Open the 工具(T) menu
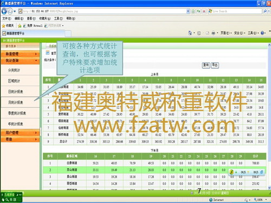This screenshot has width=271, height=203. (x=59, y=18)
